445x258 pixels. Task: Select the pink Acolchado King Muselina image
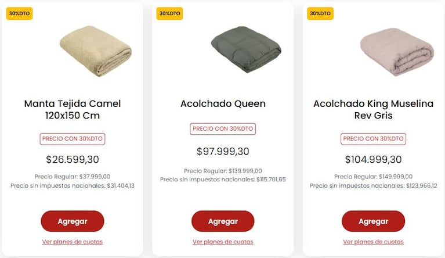(396, 51)
